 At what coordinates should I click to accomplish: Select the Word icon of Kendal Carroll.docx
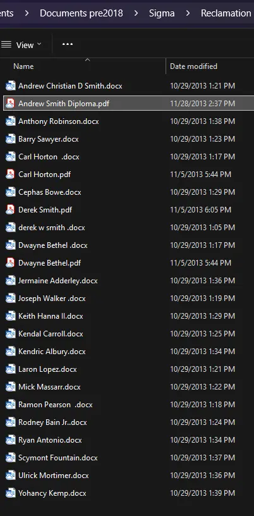pos(11,334)
